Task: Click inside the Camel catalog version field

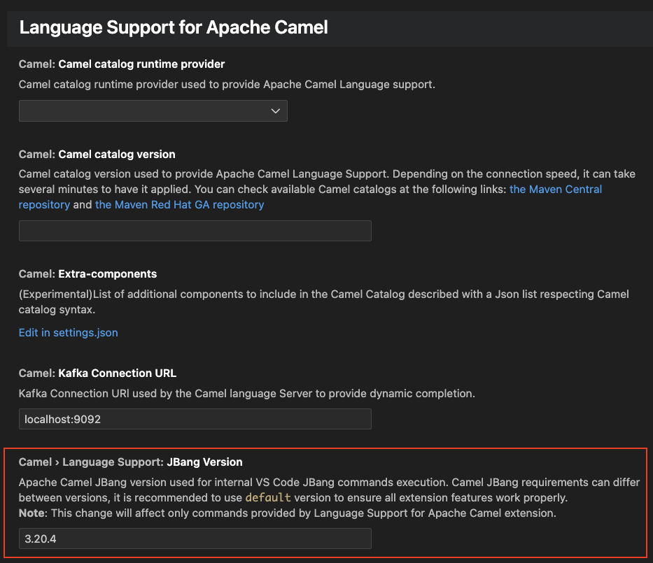Action: [x=195, y=231]
